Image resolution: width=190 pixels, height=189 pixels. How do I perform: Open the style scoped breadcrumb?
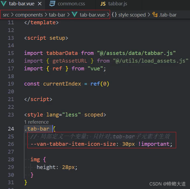132,15
